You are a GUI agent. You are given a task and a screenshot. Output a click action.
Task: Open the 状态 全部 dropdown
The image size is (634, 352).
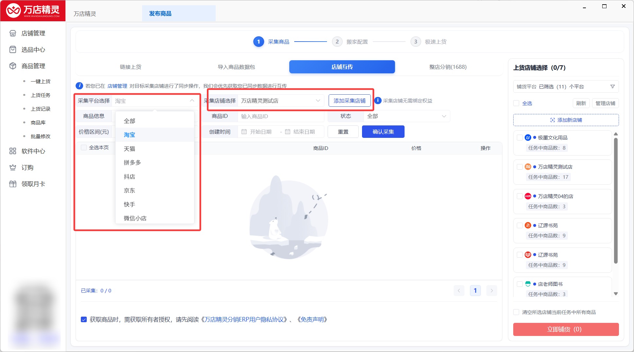click(x=407, y=116)
